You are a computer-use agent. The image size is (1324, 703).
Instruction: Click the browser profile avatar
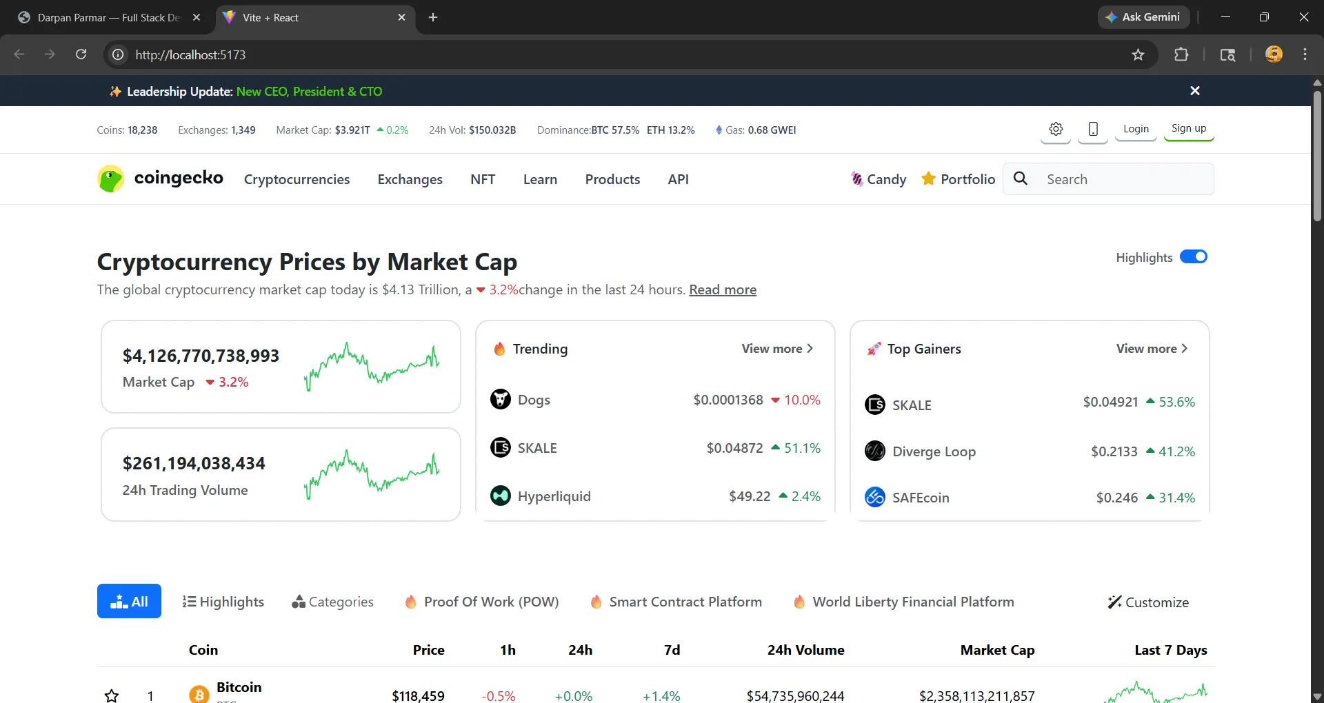(x=1274, y=54)
